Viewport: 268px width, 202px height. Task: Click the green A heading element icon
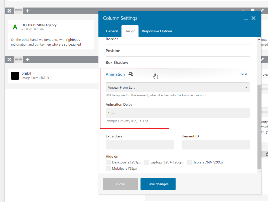pyautogui.click(x=15, y=27)
